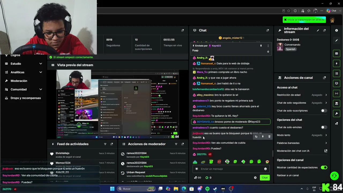
Task: Open chat settings gear
Action: tap(255, 178)
